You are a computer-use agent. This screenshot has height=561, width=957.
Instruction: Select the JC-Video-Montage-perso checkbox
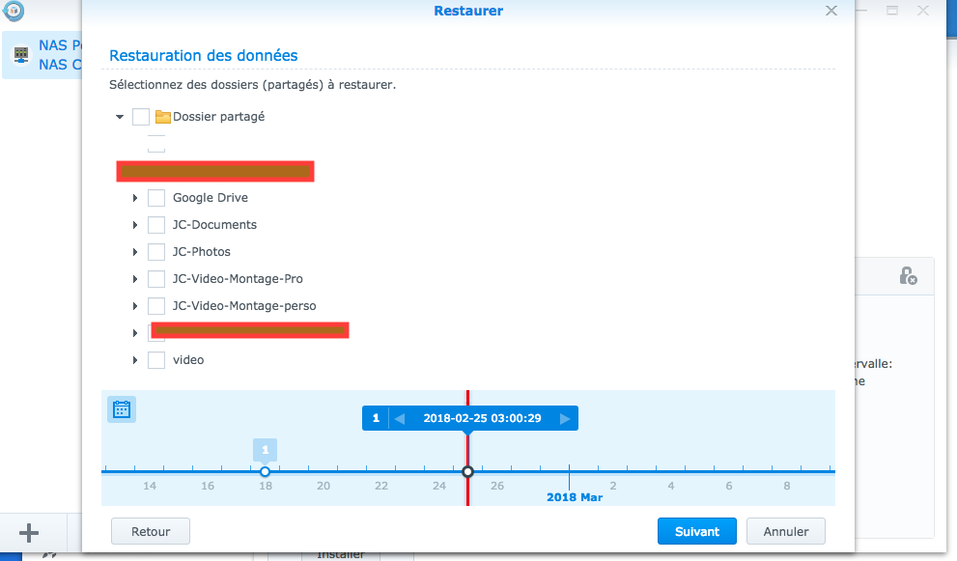click(x=156, y=306)
